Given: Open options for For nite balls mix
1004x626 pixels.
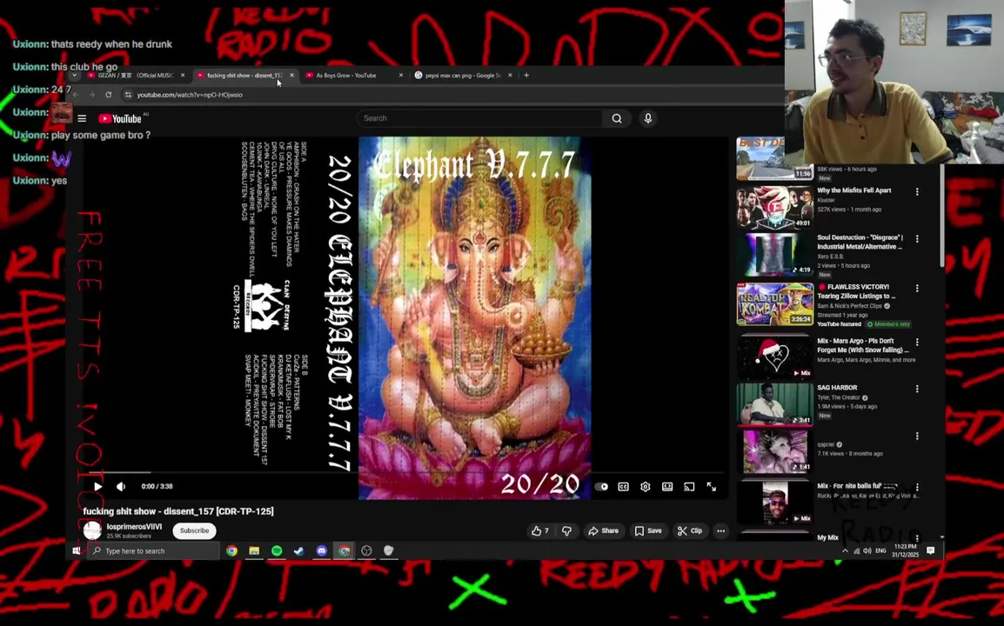Looking at the screenshot, I should point(917,487).
